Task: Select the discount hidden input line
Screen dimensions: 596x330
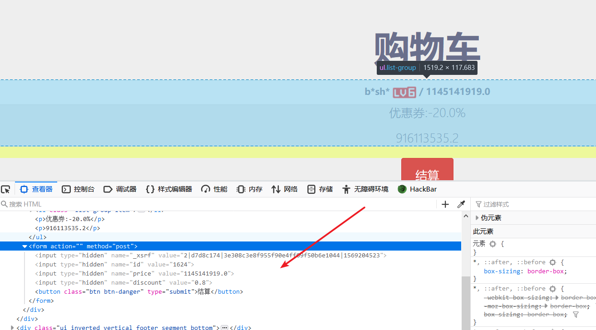Action: [123, 283]
